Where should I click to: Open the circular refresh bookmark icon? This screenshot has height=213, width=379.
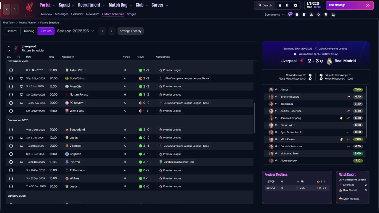[319, 14]
